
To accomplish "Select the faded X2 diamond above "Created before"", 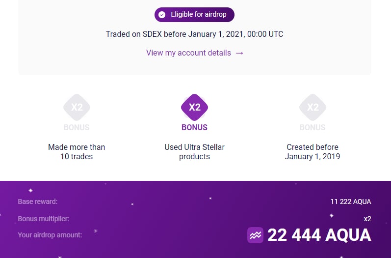I will 313,107.
